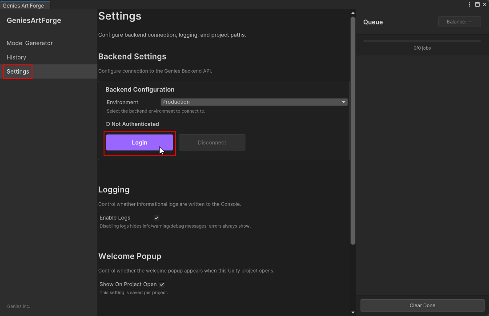
Task: Open the Model Generator section
Action: point(29,43)
